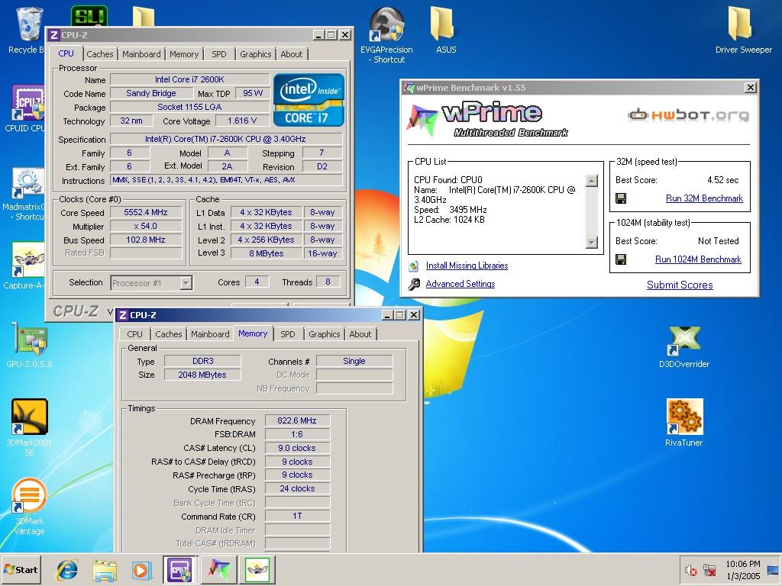
Task: Click the Advanced Settings wrench icon
Action: pos(414,284)
